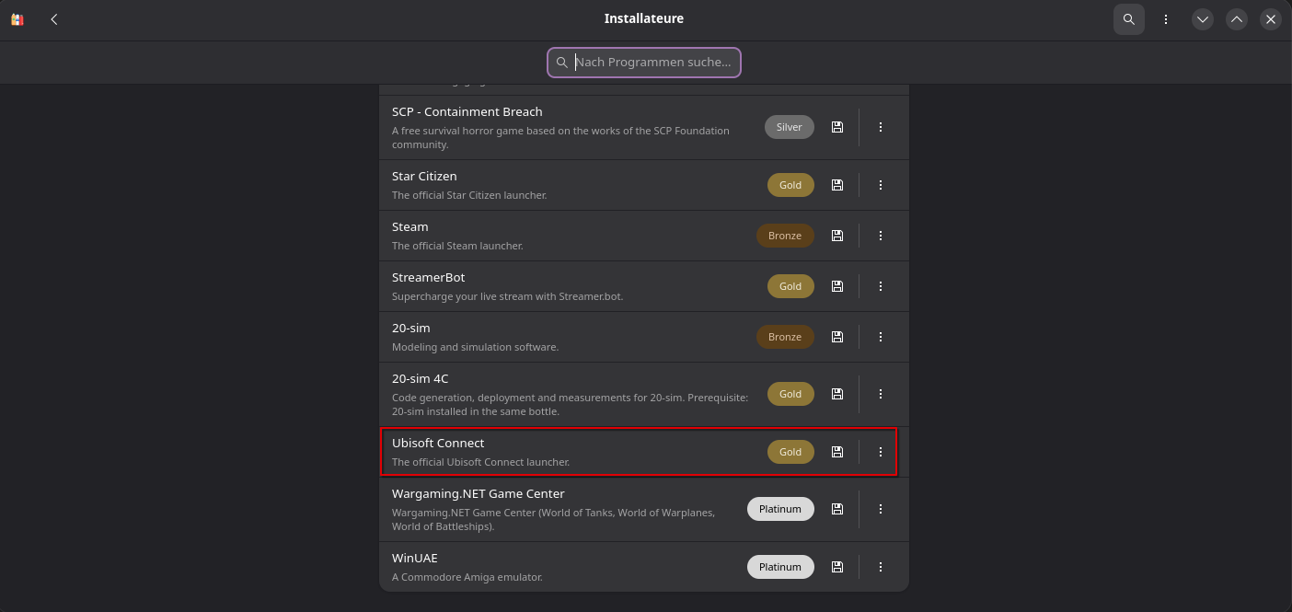Click the Silver badge on SCP entry
The width and height of the screenshot is (1292, 612).
tap(790, 127)
